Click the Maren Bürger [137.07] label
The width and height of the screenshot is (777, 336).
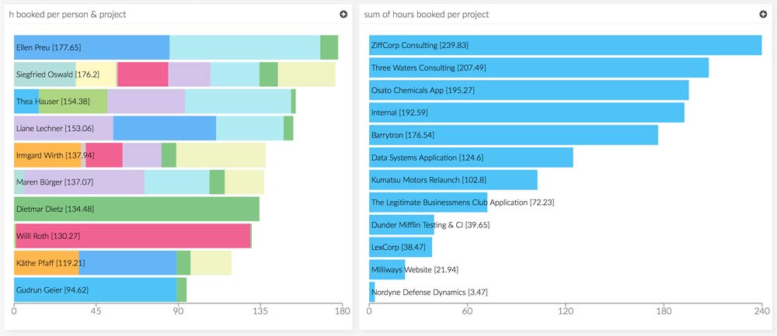55,182
